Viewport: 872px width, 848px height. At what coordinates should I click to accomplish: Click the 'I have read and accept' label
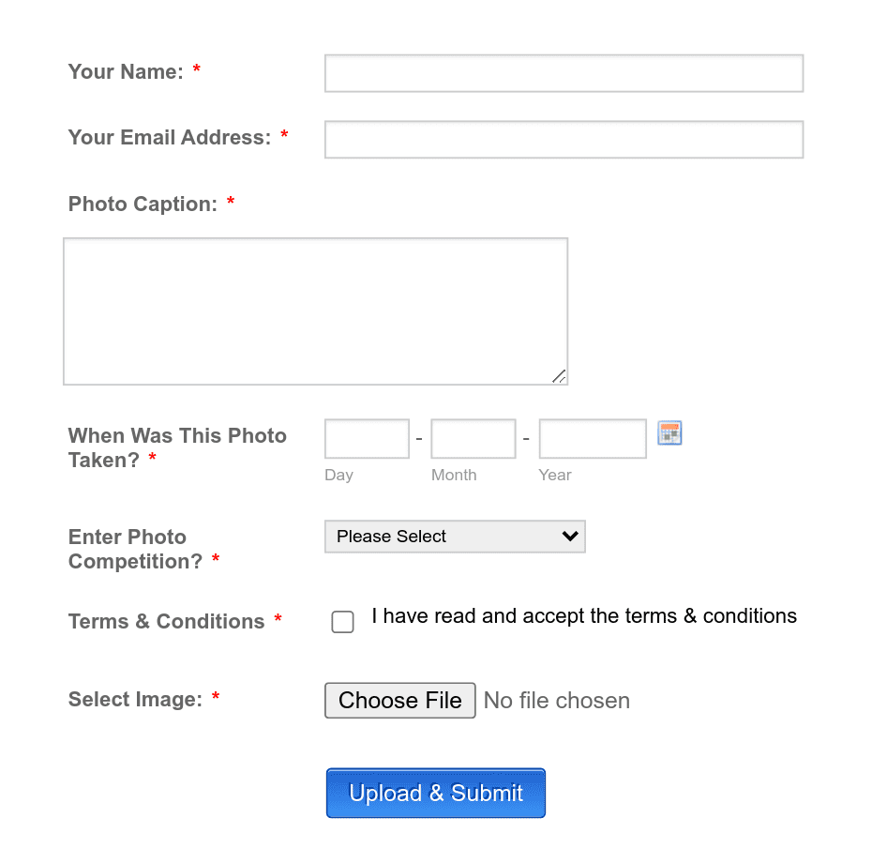(584, 616)
